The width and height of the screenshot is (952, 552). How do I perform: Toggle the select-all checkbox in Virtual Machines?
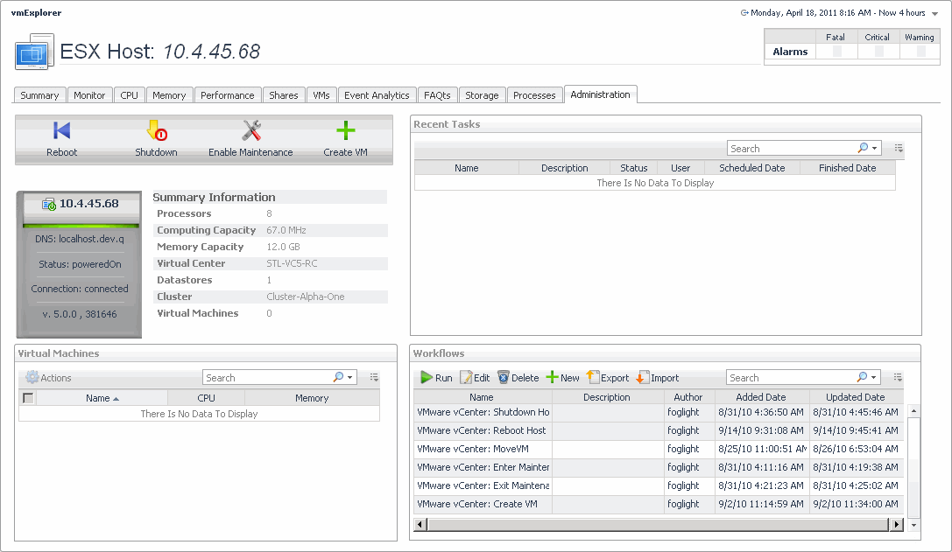click(28, 398)
